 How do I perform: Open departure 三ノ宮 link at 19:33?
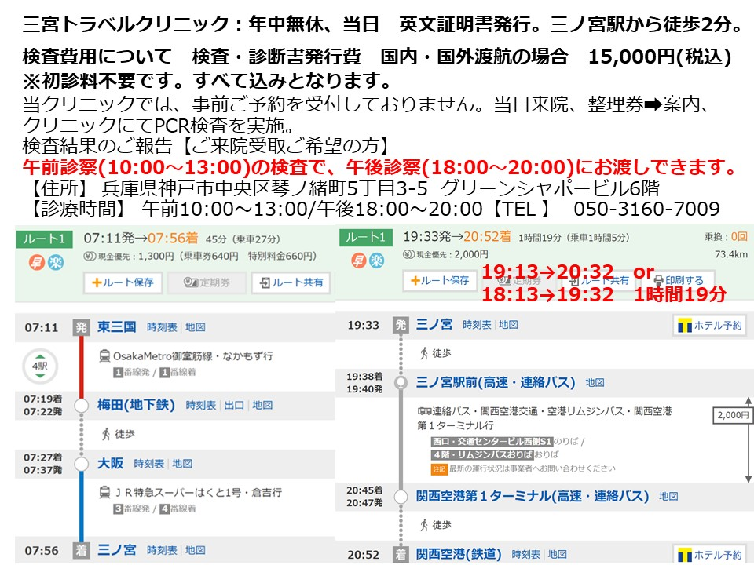point(434,324)
